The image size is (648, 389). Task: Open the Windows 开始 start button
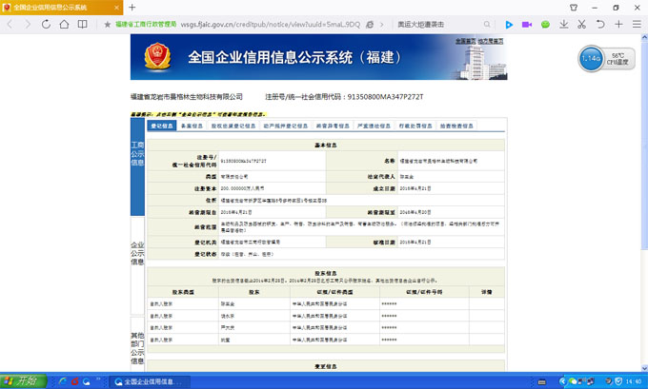pos(23,381)
